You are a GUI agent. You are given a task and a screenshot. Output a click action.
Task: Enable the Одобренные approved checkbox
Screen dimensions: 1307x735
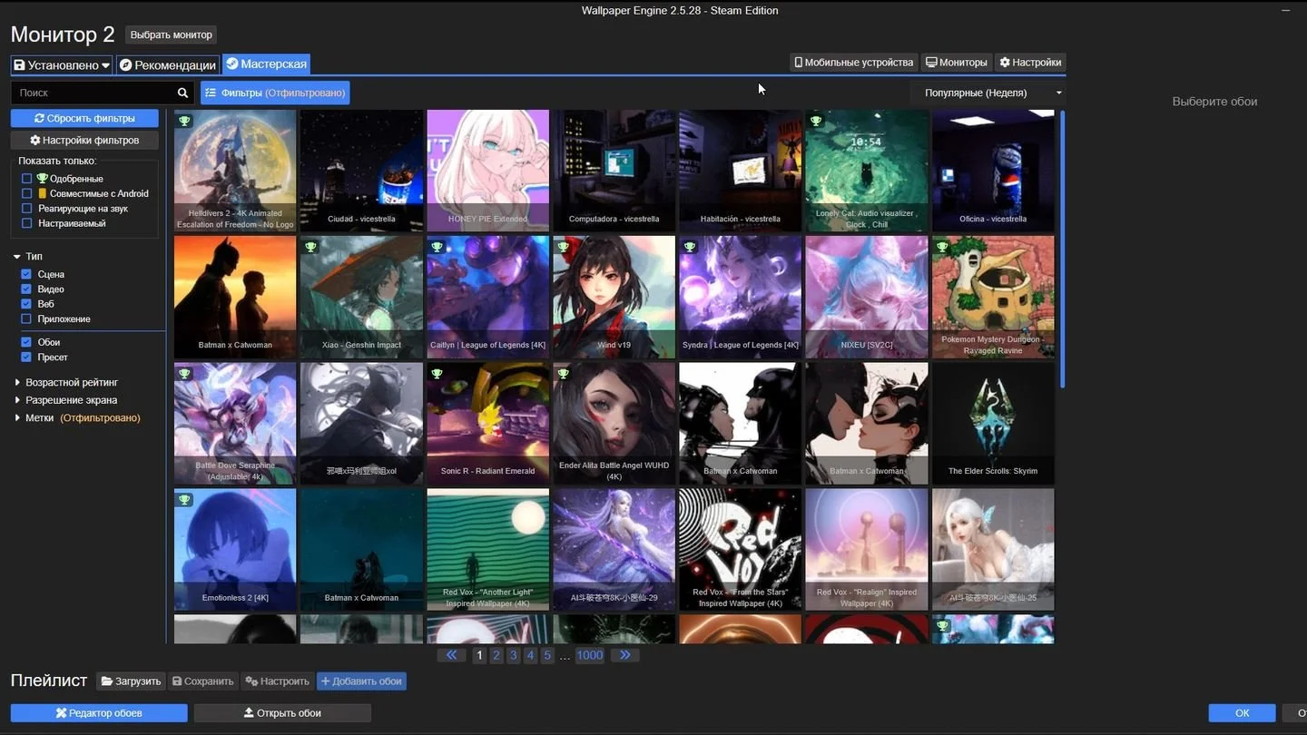click(x=27, y=179)
